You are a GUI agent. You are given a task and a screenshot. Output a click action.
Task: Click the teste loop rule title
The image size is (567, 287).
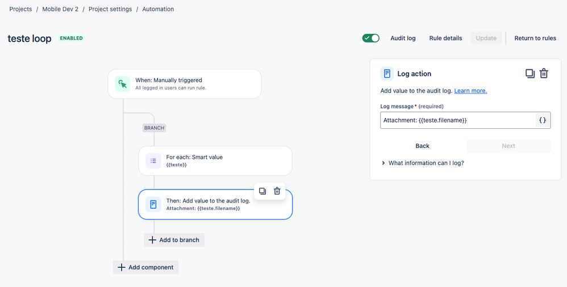(x=30, y=38)
